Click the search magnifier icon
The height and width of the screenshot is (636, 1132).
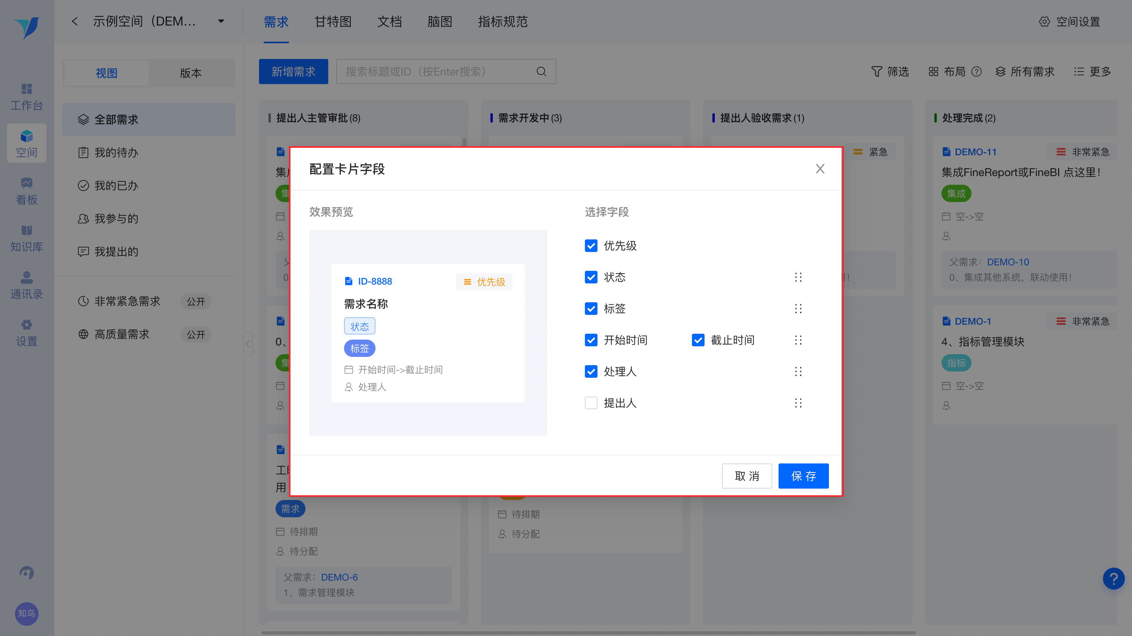[x=541, y=72]
